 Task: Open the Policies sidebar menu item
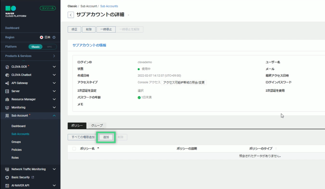click(17, 150)
